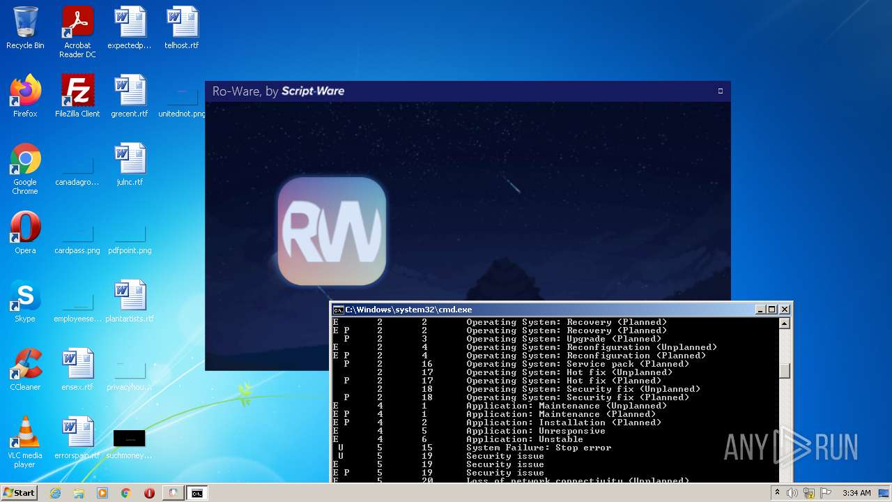
Task: Open the volume control tray icon
Action: point(792,493)
